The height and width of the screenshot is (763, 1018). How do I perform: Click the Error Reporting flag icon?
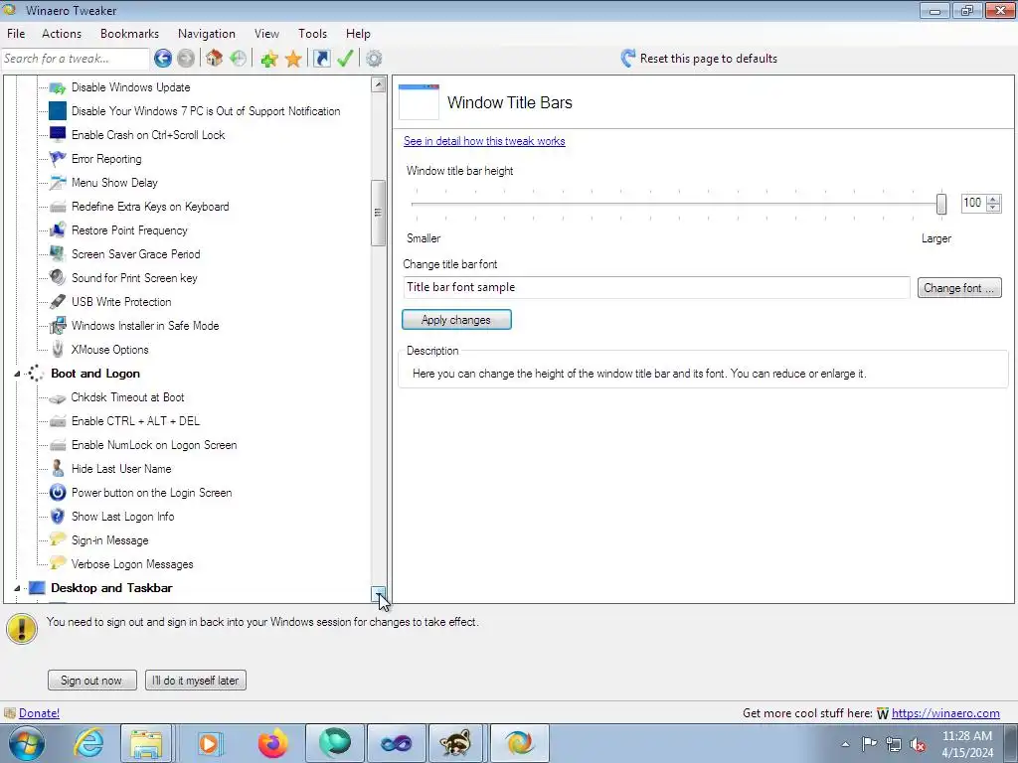click(58, 159)
